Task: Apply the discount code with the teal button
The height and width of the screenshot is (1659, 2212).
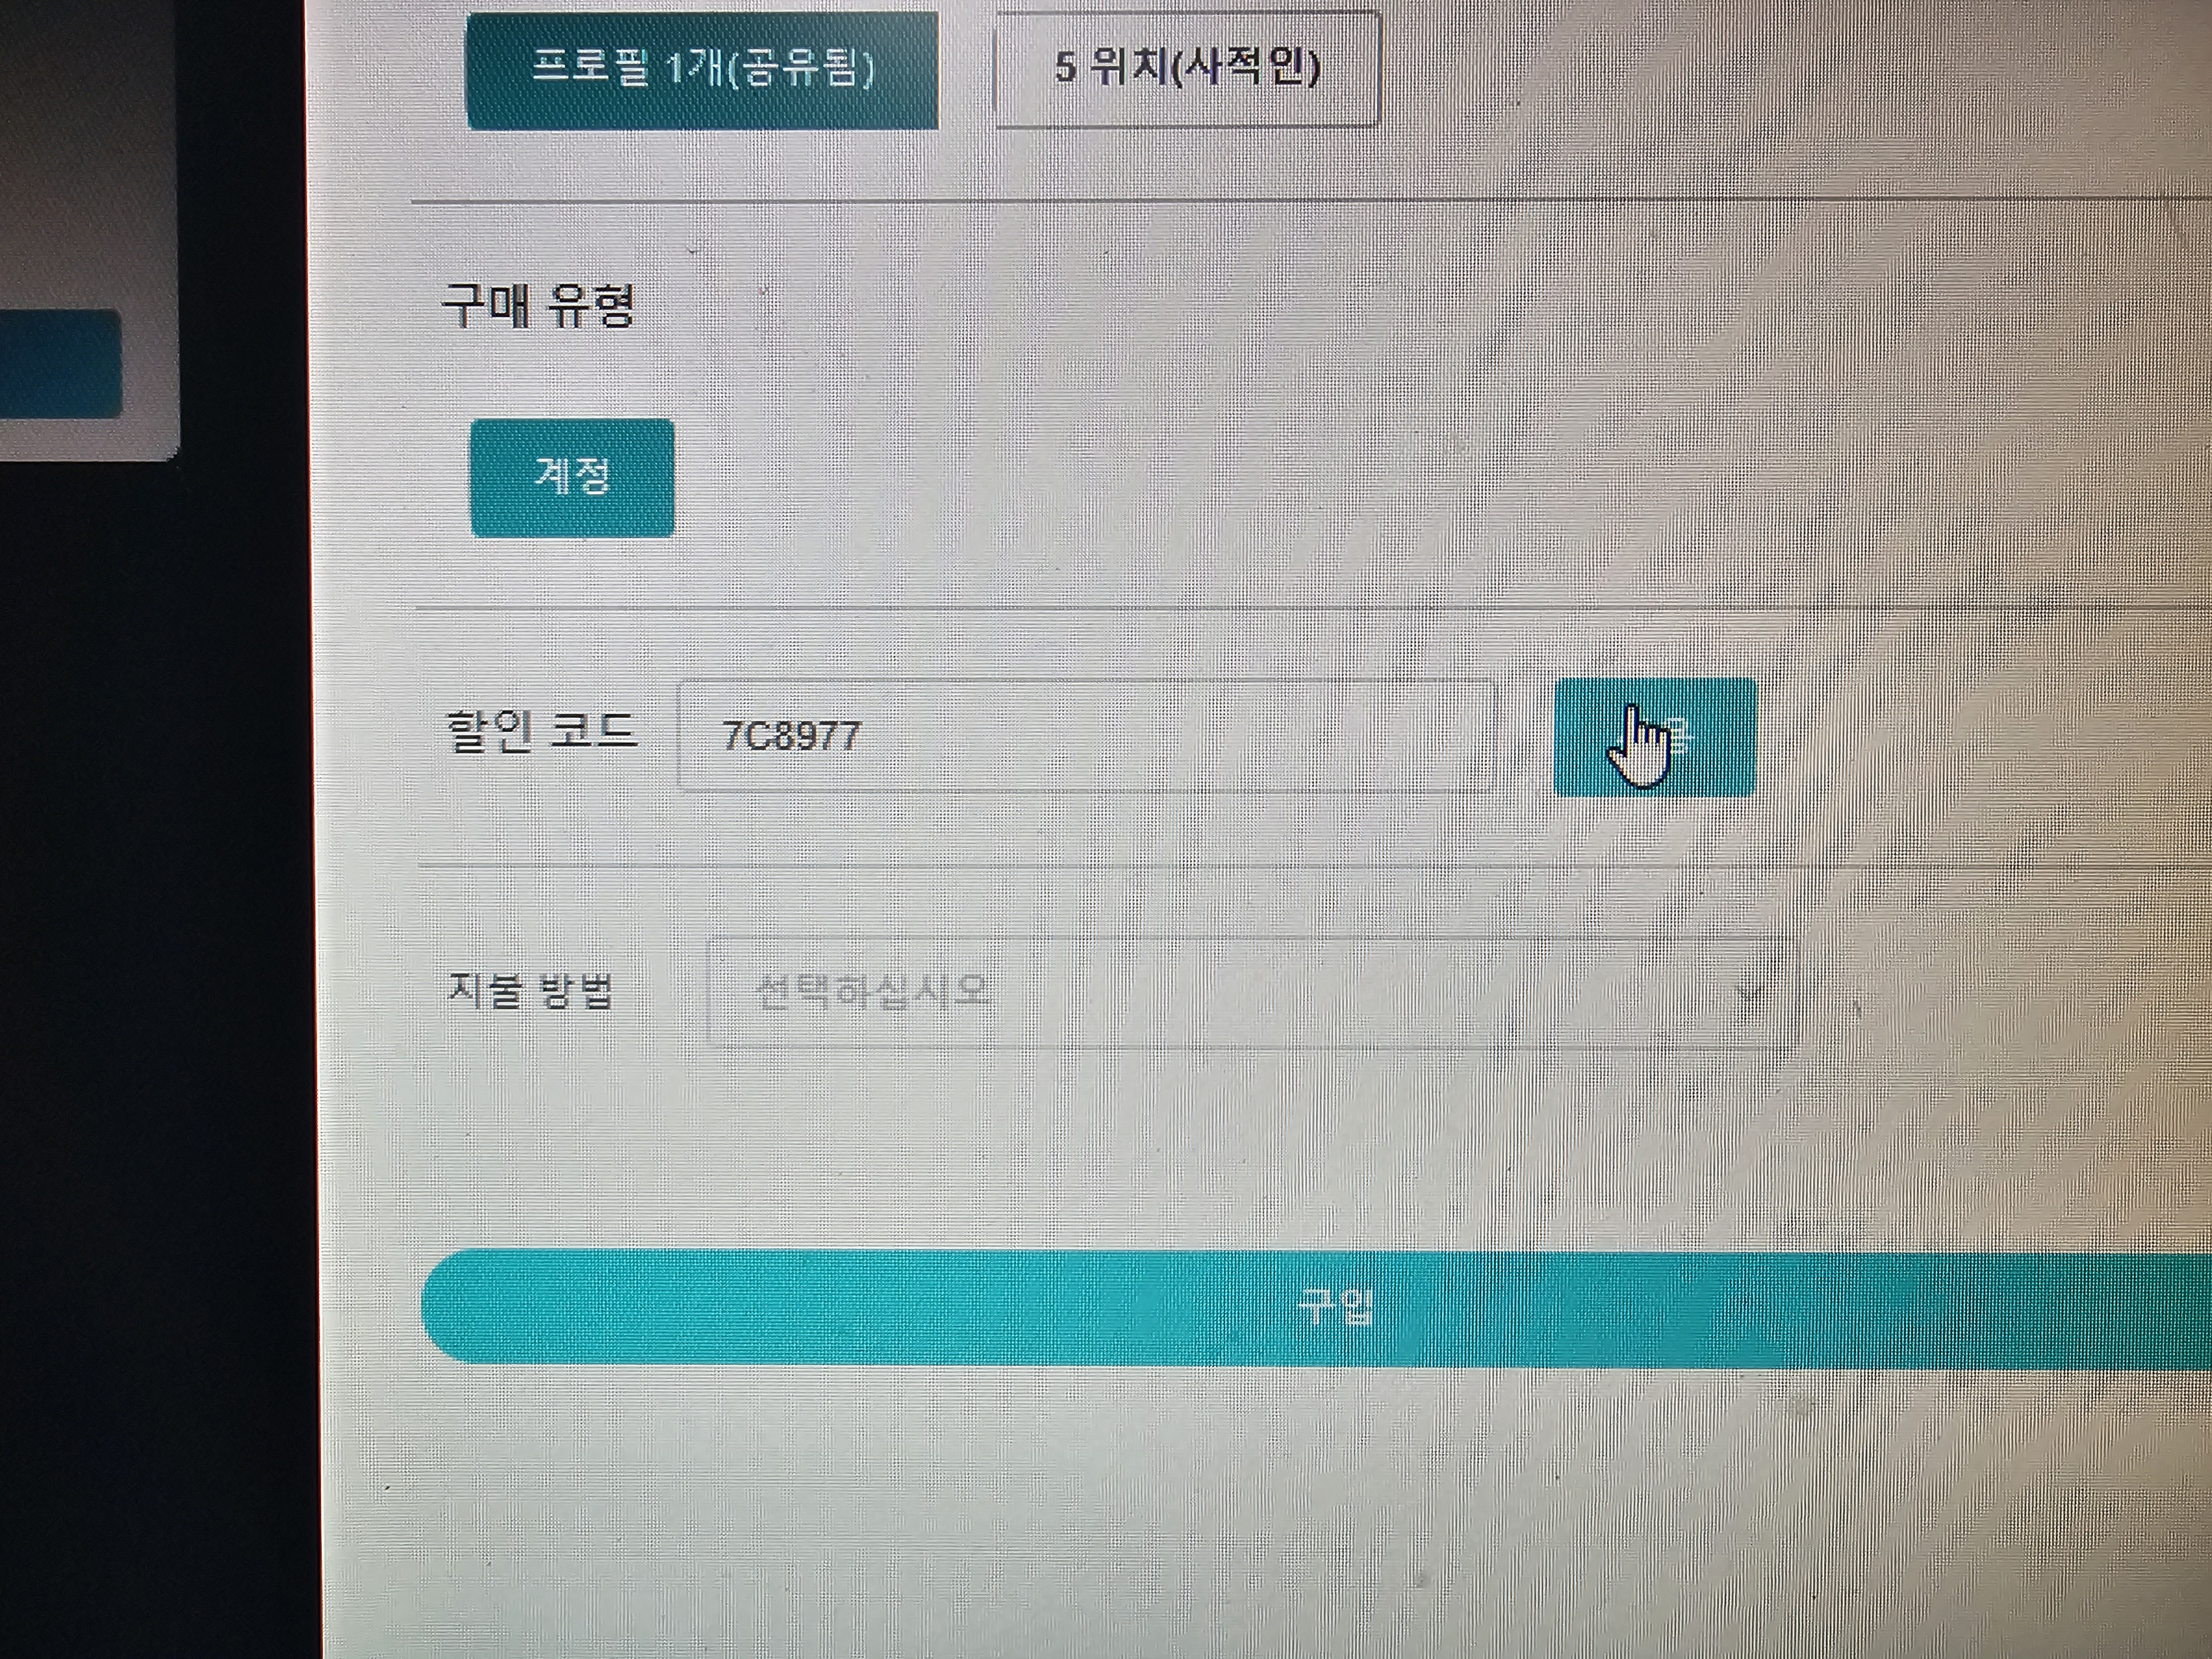Action: click(x=1655, y=737)
